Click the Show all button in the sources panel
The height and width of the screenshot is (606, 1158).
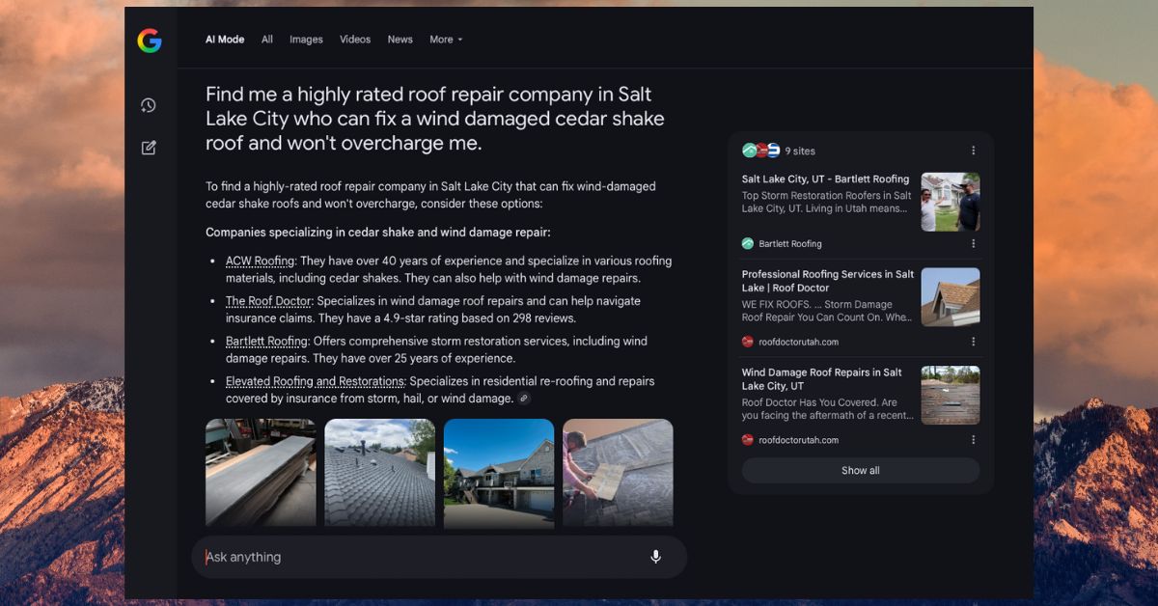pyautogui.click(x=861, y=471)
